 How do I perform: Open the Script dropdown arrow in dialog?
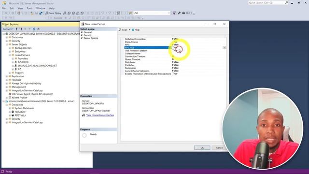pos(129,30)
